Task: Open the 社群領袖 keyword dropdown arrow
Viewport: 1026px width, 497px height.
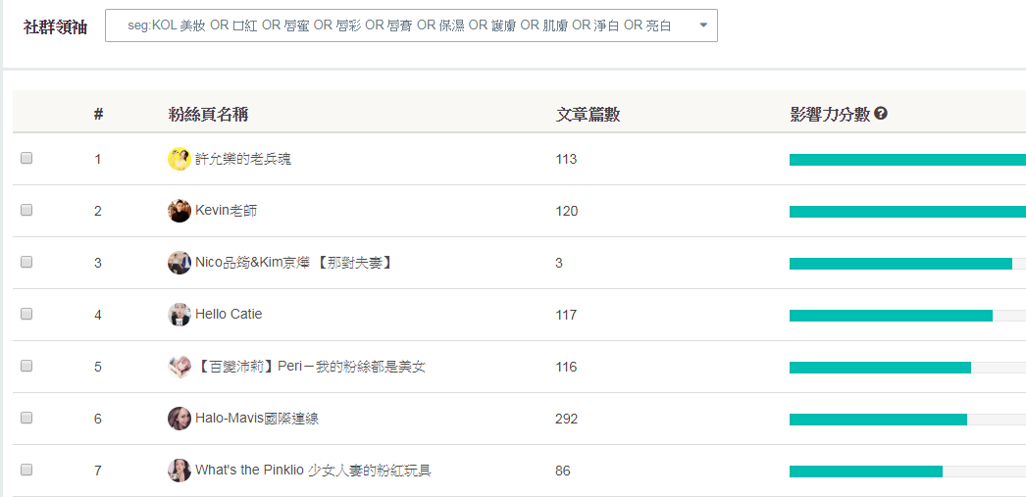Action: click(703, 25)
